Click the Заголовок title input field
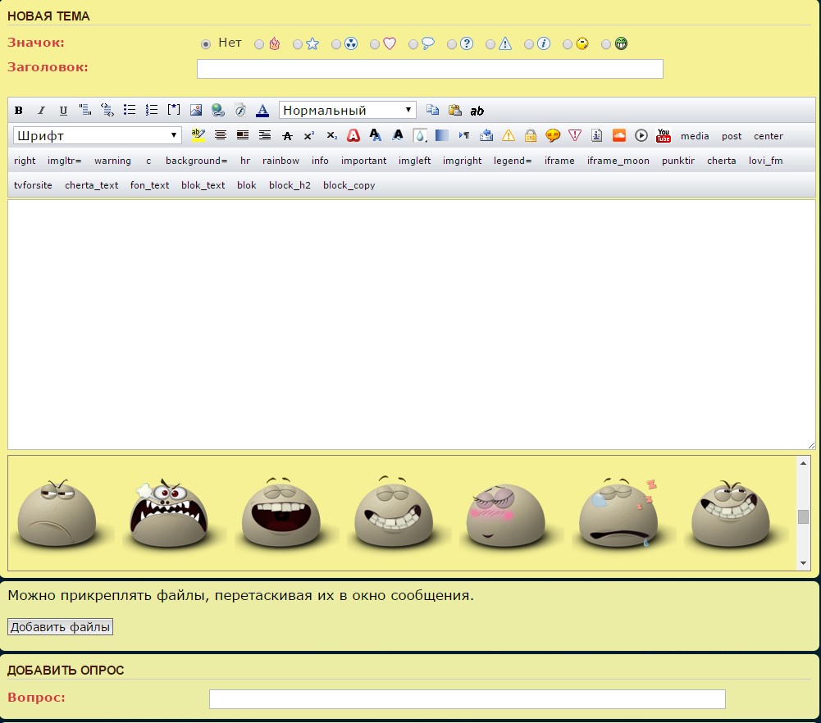This screenshot has width=821, height=723. coord(430,69)
